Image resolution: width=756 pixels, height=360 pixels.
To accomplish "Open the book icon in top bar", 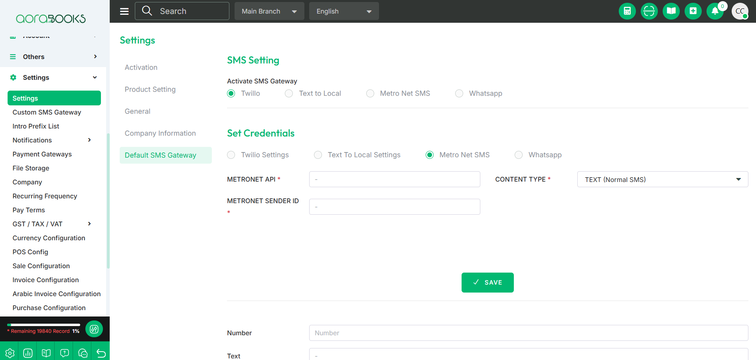I will (671, 11).
